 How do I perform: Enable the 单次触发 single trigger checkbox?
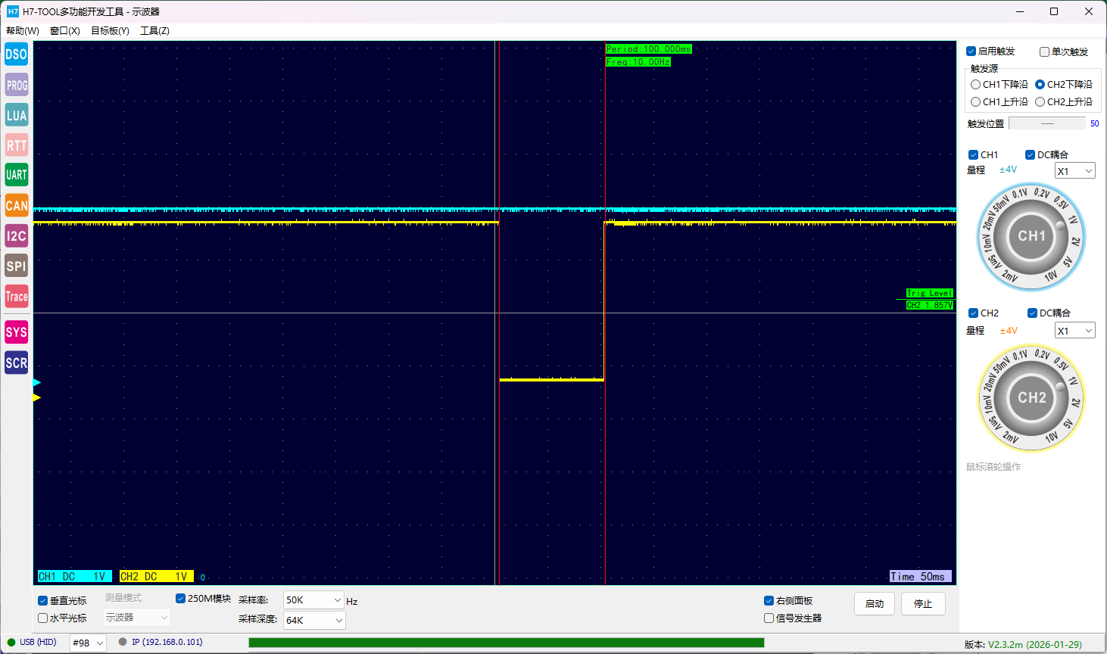click(1044, 51)
